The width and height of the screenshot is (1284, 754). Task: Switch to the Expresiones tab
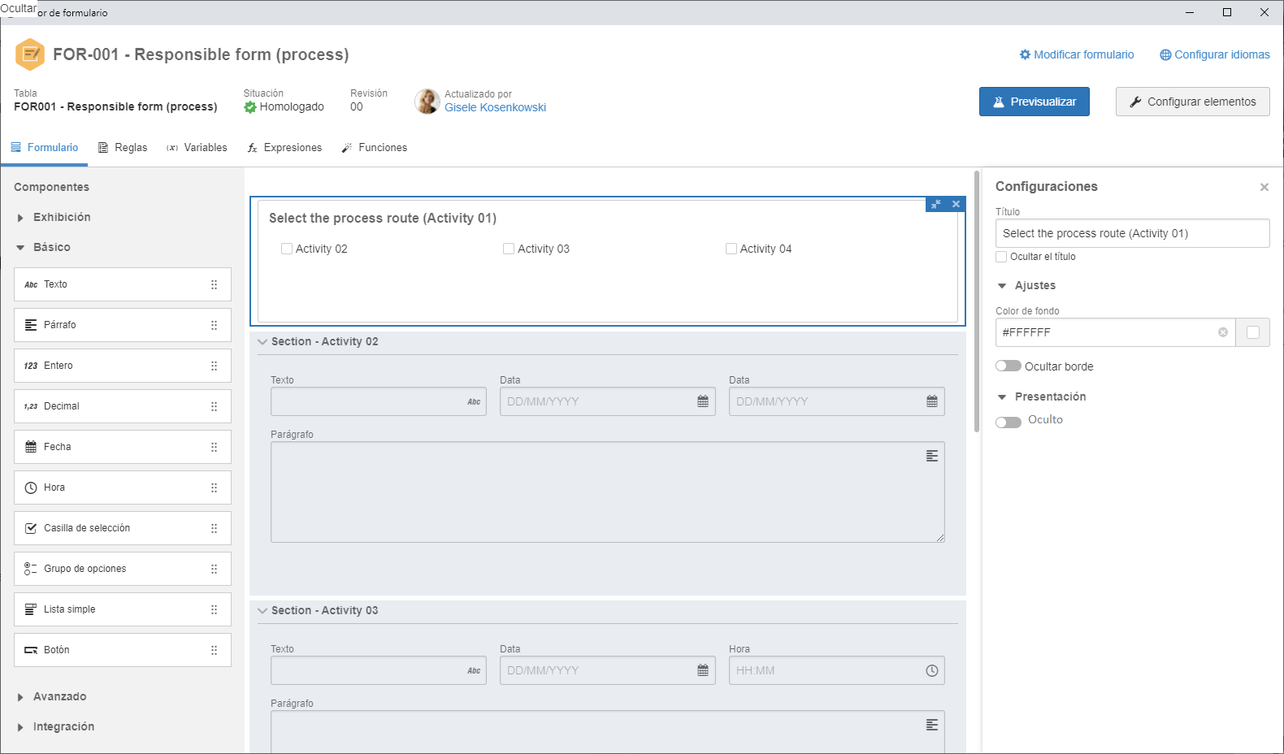point(285,148)
